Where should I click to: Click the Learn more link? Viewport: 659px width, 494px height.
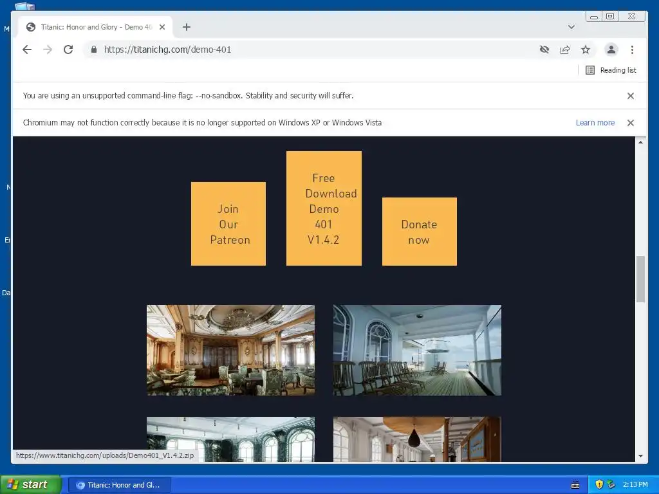point(595,123)
